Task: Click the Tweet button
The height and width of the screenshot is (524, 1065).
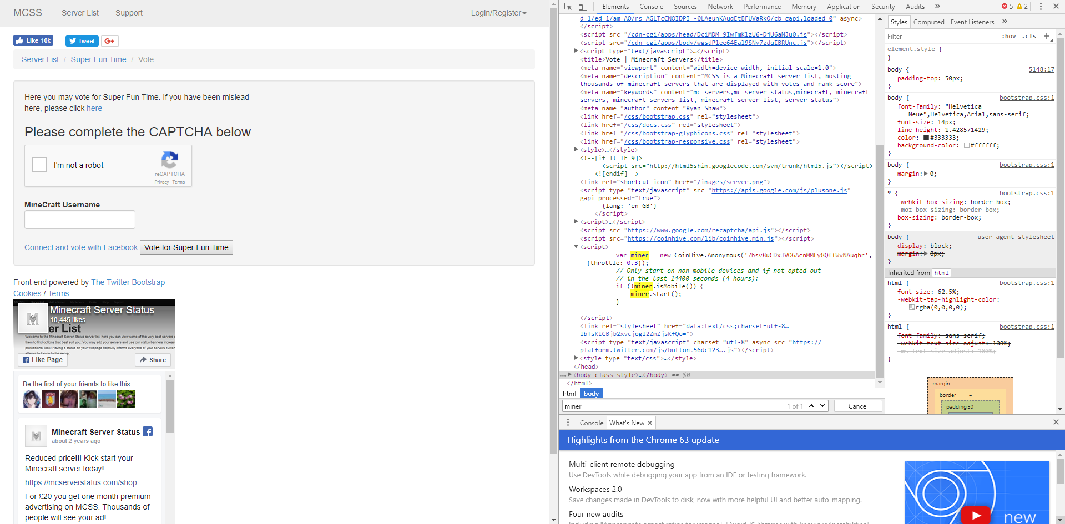Action: (x=82, y=41)
